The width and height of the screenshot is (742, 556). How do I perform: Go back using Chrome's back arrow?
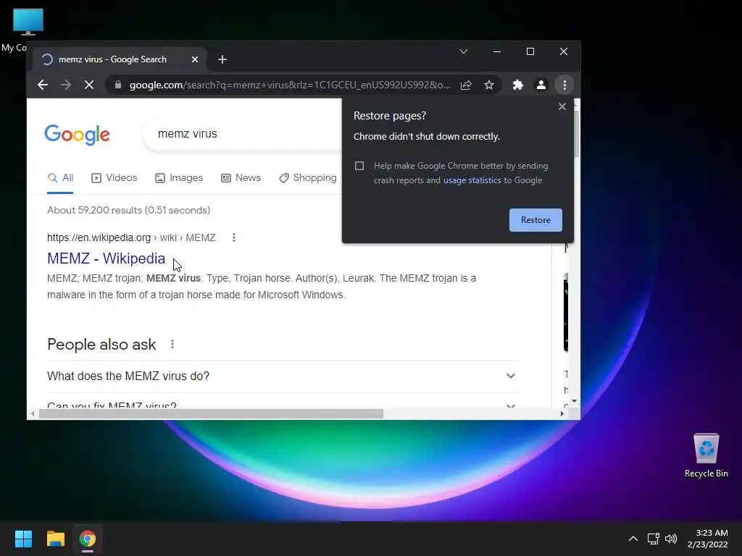[x=43, y=85]
